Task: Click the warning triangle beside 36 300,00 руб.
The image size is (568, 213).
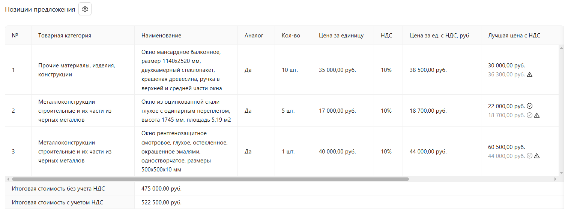Action: click(530, 74)
